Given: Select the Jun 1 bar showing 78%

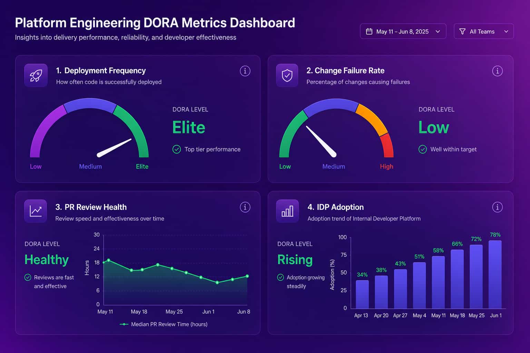Looking at the screenshot, I should [x=495, y=274].
